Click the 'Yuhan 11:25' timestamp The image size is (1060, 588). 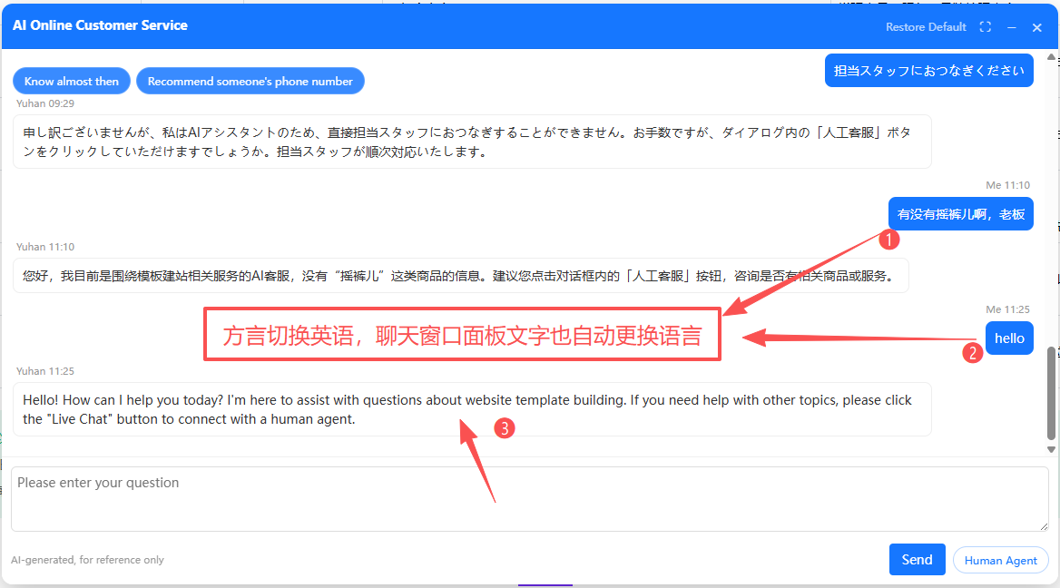tap(45, 371)
